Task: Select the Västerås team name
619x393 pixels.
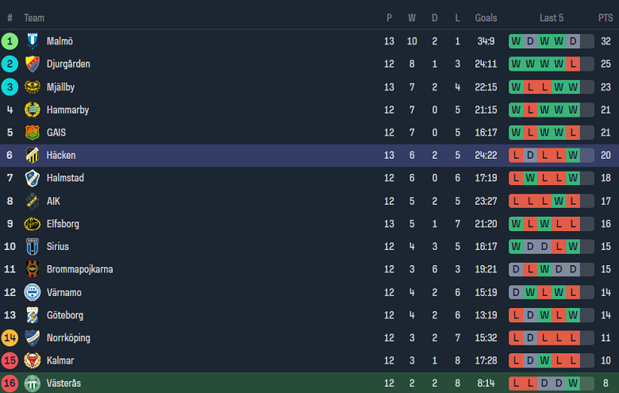Action: 63,383
